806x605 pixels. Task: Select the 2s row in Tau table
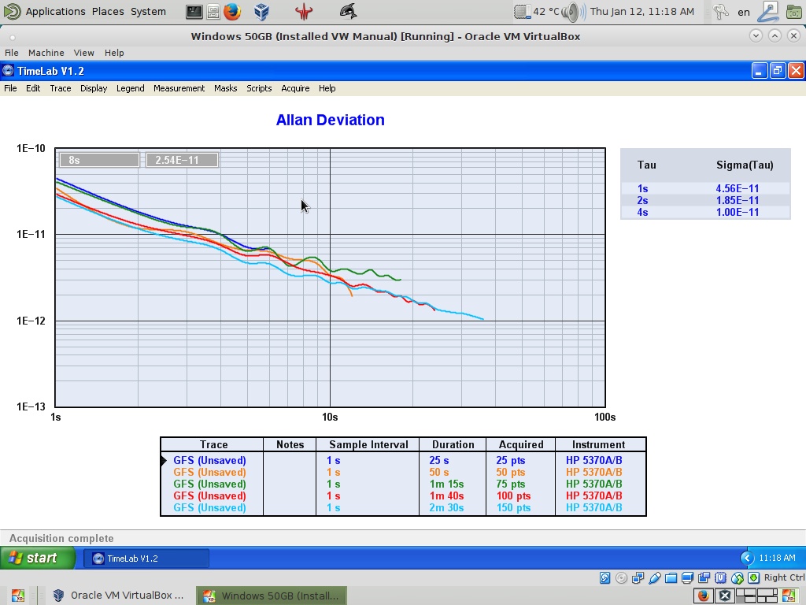(x=643, y=200)
